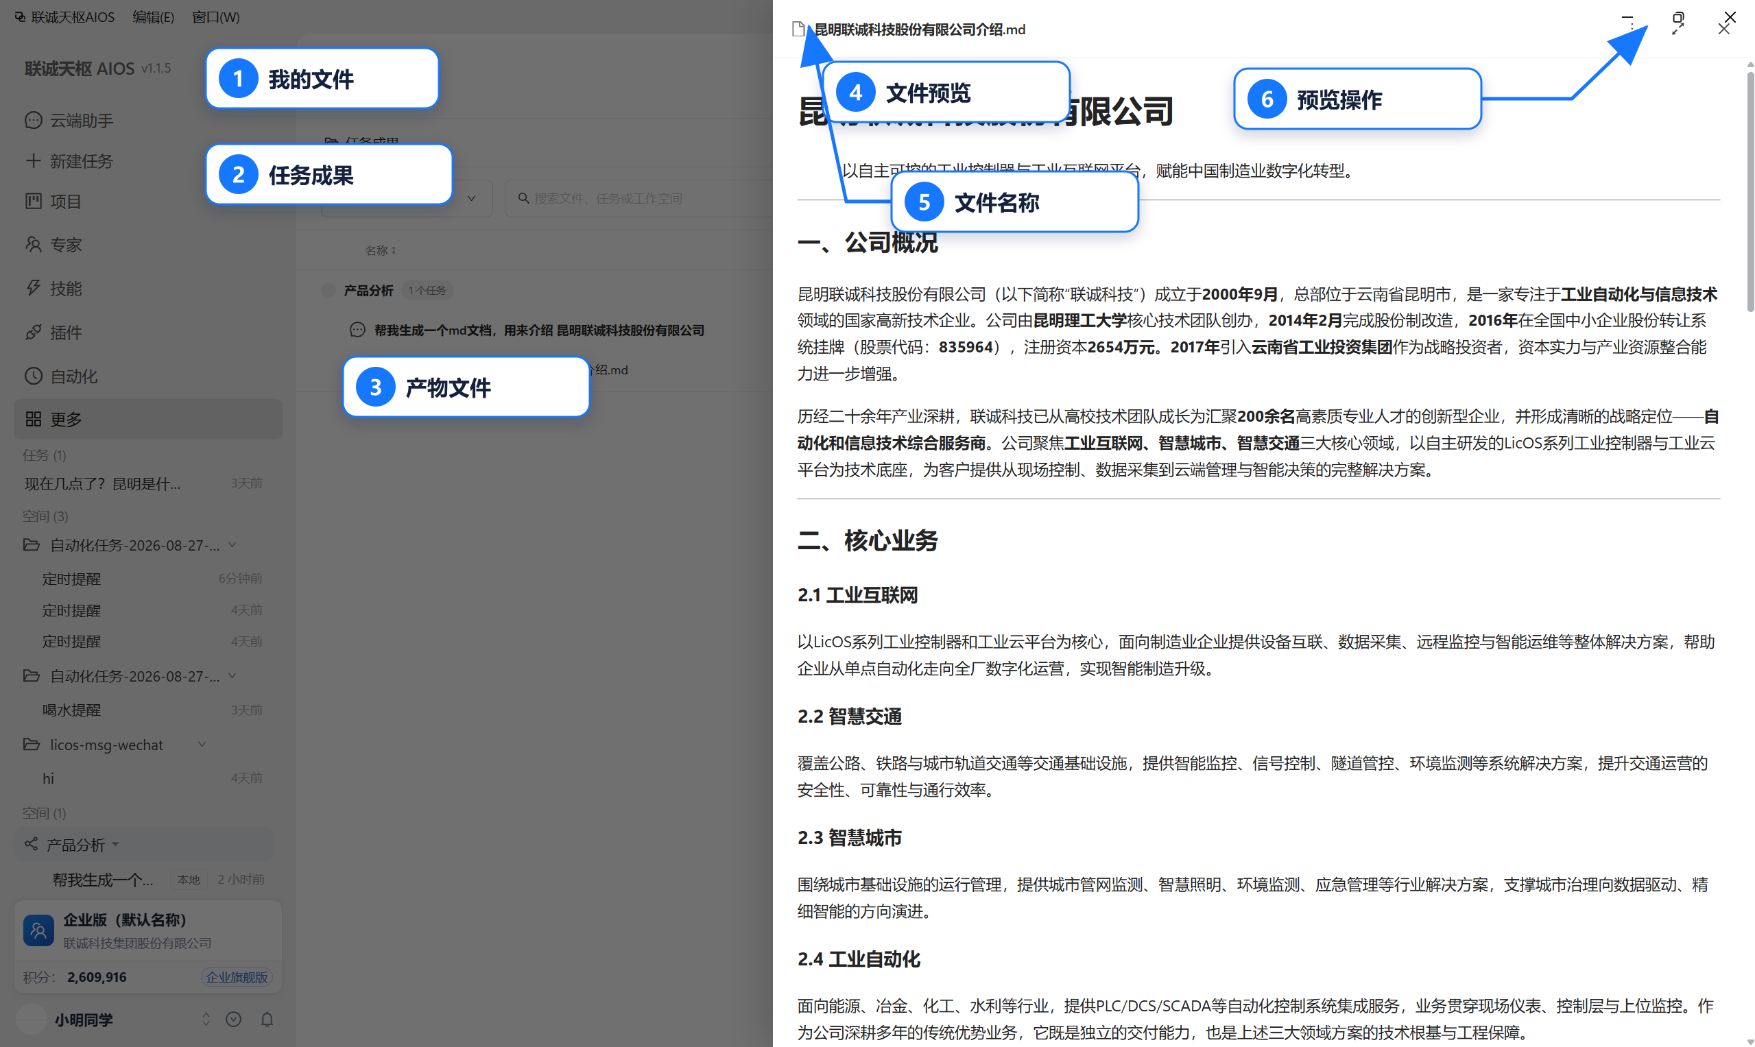
Task: Click the circled down-arrow icon beside bell
Action: pyautogui.click(x=234, y=1019)
